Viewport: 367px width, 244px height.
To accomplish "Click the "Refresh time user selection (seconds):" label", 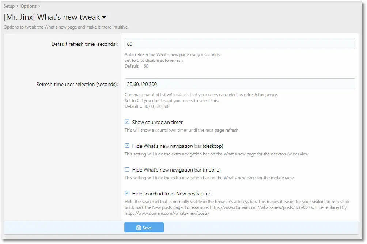I will tap(77, 85).
